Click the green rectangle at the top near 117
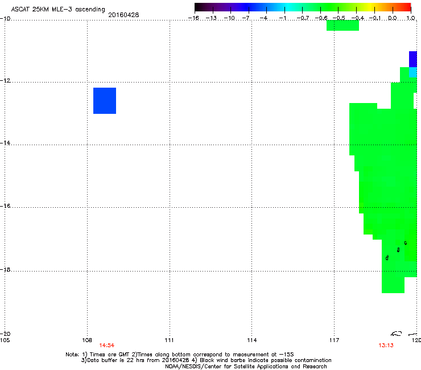The width and height of the screenshot is (421, 370). pyautogui.click(x=342, y=25)
